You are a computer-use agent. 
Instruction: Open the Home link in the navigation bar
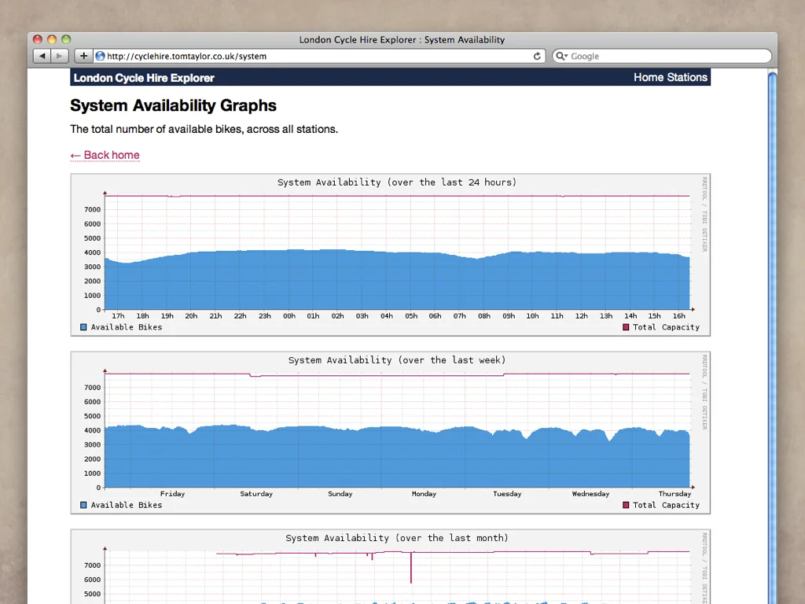point(649,77)
